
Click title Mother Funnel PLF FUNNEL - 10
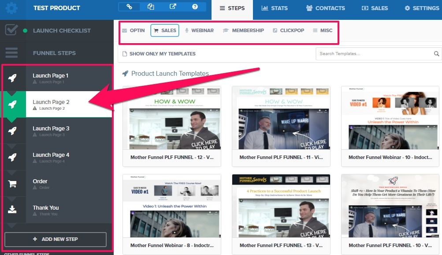[390, 245]
